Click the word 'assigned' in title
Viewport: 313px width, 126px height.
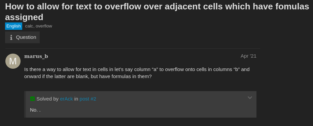point(24,17)
